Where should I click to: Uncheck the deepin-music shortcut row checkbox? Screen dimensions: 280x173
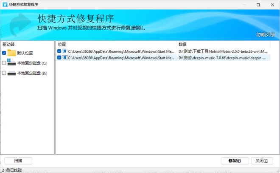59,58
